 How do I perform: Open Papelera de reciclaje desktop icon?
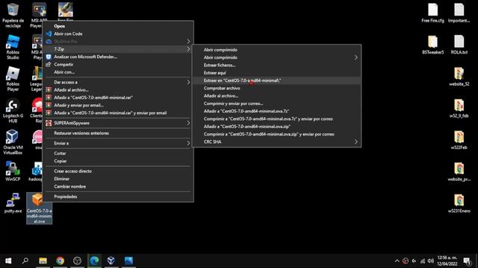tap(13, 15)
